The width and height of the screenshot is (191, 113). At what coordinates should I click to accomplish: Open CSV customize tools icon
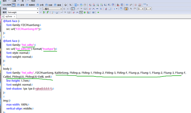70,5
